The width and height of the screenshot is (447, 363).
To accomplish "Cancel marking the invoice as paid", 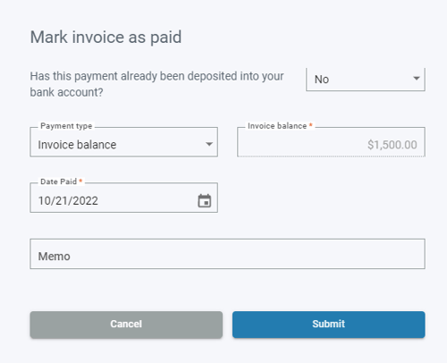I will pyautogui.click(x=126, y=325).
